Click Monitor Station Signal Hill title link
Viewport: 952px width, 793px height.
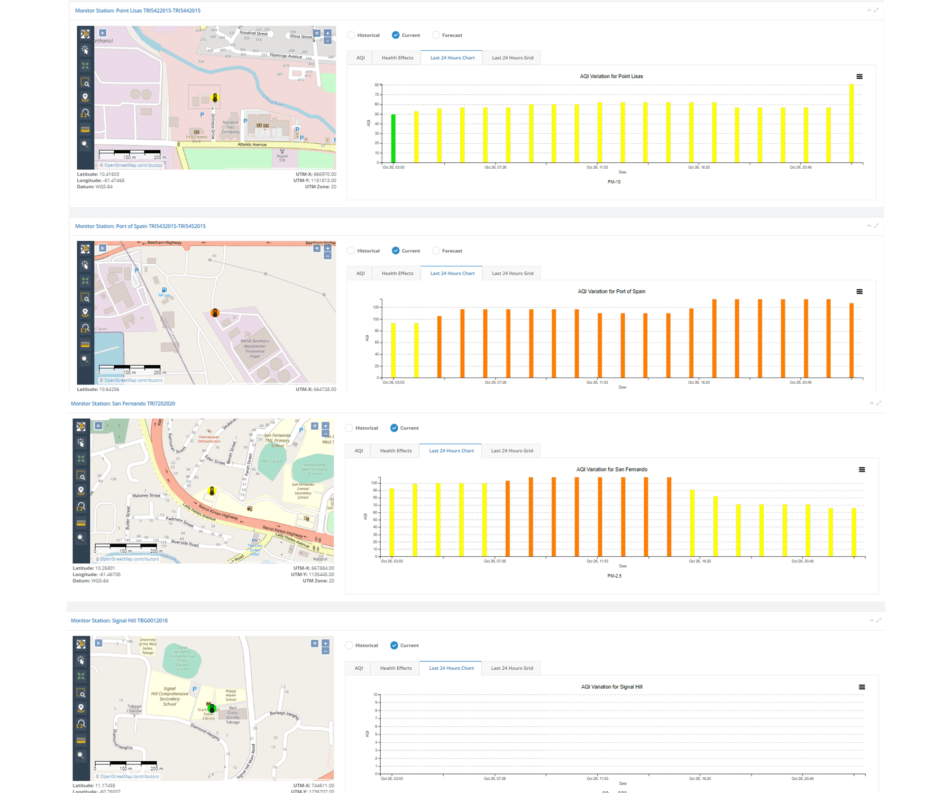119,621
